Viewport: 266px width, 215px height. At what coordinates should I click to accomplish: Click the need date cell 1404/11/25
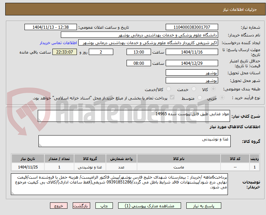pos(28,167)
